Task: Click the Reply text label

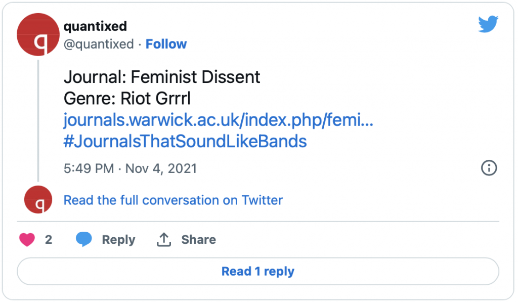Action: click(x=118, y=240)
